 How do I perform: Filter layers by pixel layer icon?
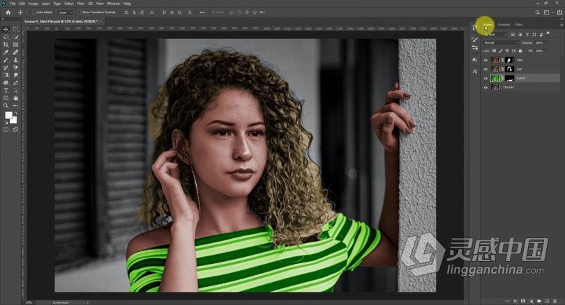pos(513,35)
